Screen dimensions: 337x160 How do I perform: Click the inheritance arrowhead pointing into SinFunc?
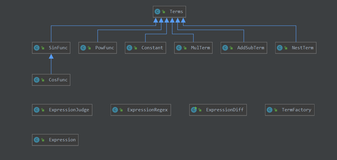(51, 56)
